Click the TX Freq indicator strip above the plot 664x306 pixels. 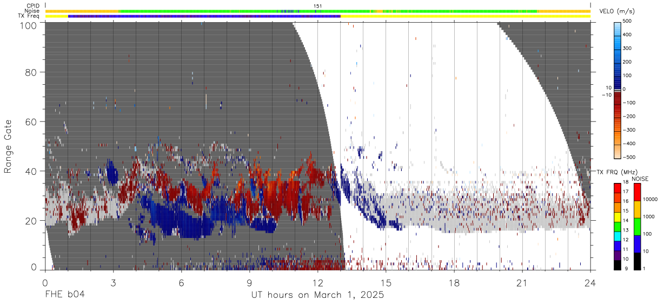click(x=318, y=16)
